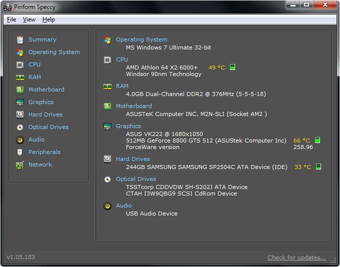340x267 pixels.
Task: Click '512MB GeForce 8800 GTS 512' text
Action: pos(169,140)
